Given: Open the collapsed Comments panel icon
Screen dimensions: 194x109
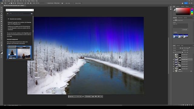Looking at the screenshot, I should (x=171, y=9).
